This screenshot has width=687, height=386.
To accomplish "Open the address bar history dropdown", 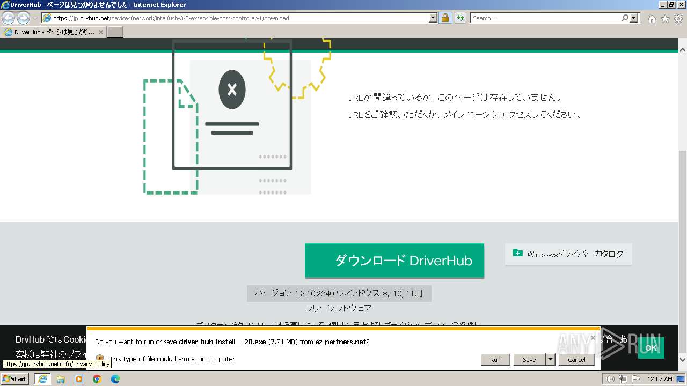I will pos(433,18).
